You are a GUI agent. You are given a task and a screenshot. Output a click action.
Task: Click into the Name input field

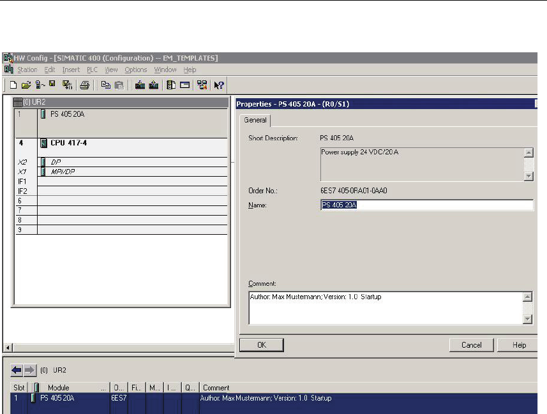point(426,205)
